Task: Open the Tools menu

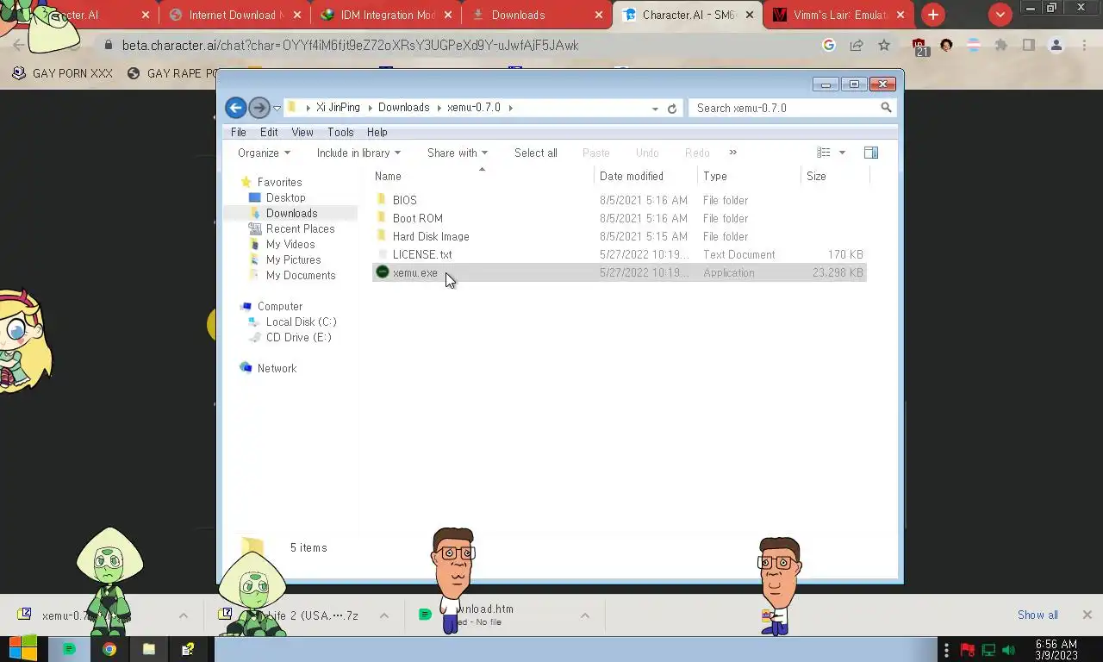Action: point(340,132)
